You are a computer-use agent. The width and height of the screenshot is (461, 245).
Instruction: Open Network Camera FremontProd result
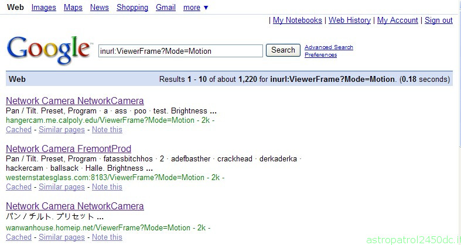pos(69,149)
